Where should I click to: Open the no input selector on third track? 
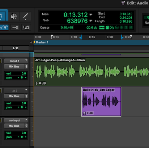(16, 120)
